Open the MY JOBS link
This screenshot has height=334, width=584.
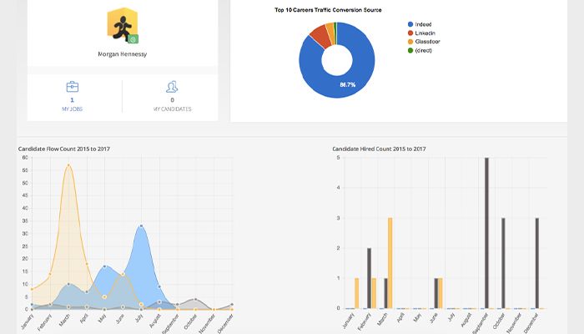(73, 109)
